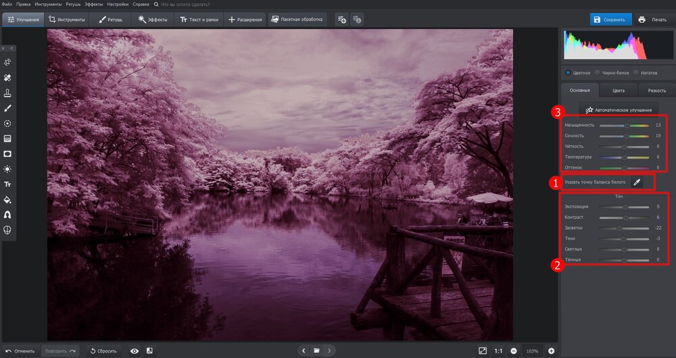Viewport: 676px width, 358px height.
Task: Pick the white balance eyedropper
Action: pyautogui.click(x=636, y=182)
